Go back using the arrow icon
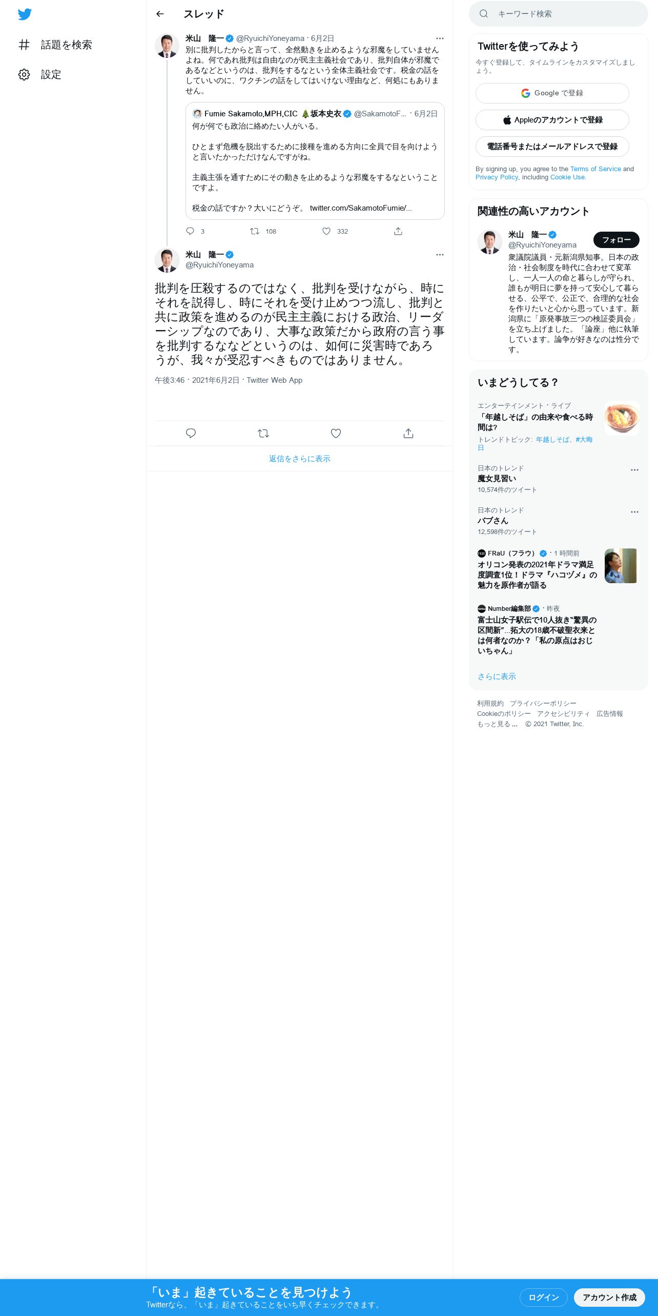The image size is (658, 1316). (160, 14)
